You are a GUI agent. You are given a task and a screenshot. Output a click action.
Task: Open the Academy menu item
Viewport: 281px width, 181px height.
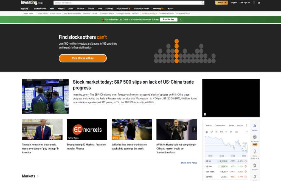click(x=109, y=8)
